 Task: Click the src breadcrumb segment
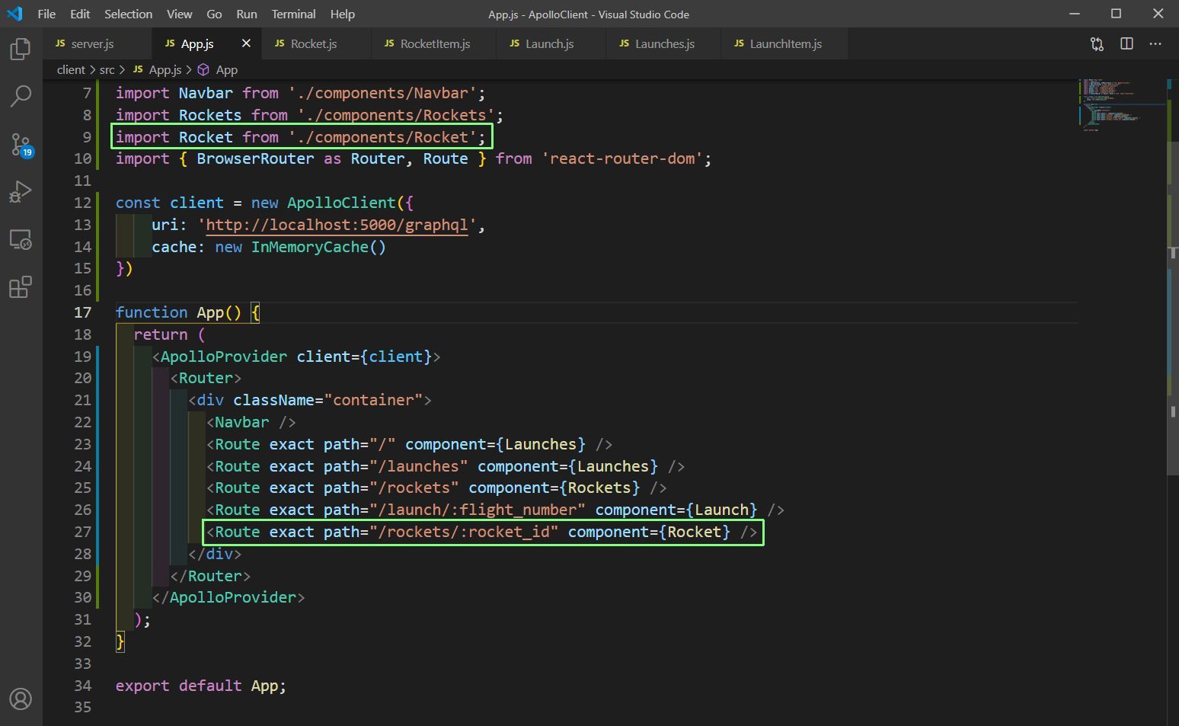pos(107,69)
